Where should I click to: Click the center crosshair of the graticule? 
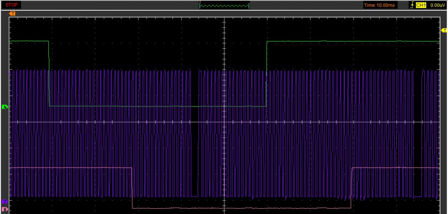pos(224,122)
